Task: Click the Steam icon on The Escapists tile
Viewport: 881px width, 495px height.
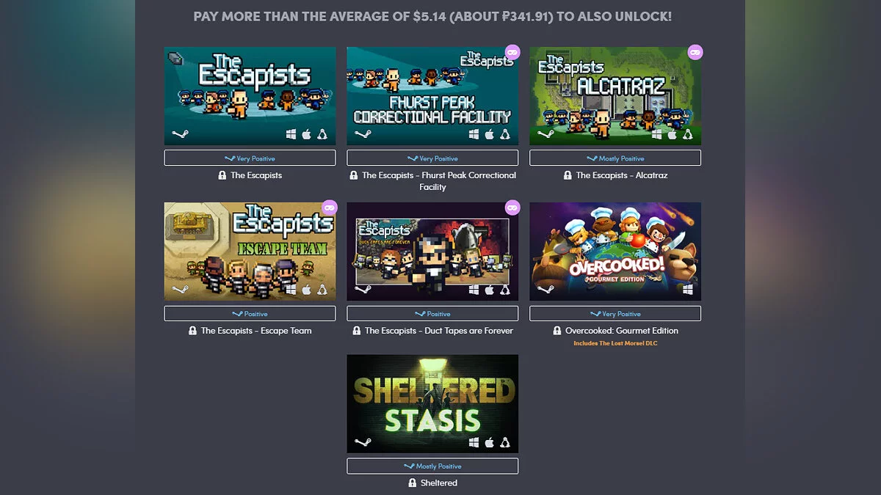Action: point(180,134)
